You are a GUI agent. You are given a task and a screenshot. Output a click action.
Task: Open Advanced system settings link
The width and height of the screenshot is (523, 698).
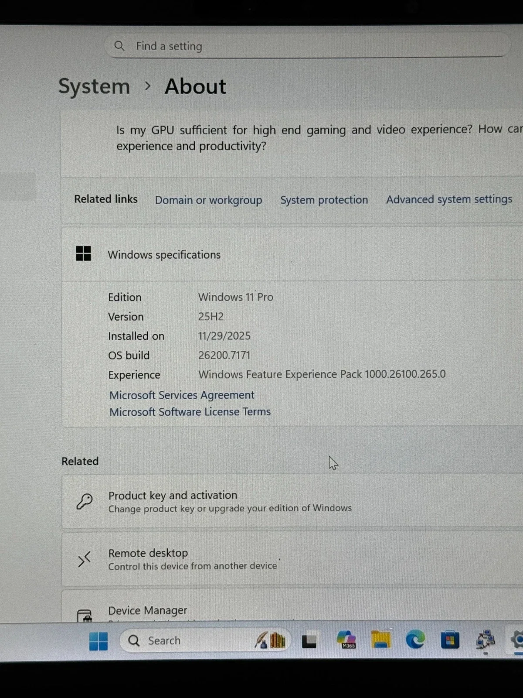click(x=449, y=199)
